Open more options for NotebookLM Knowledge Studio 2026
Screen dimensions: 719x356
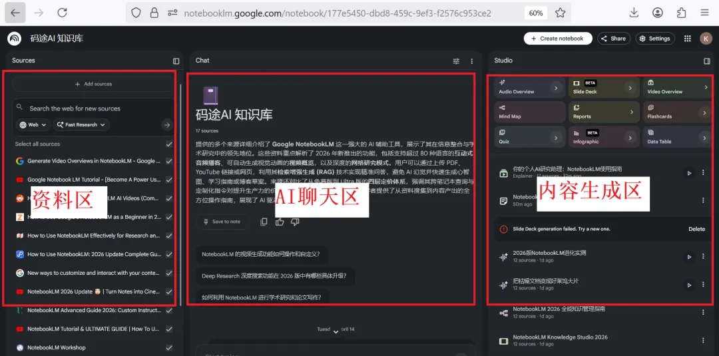click(x=703, y=341)
